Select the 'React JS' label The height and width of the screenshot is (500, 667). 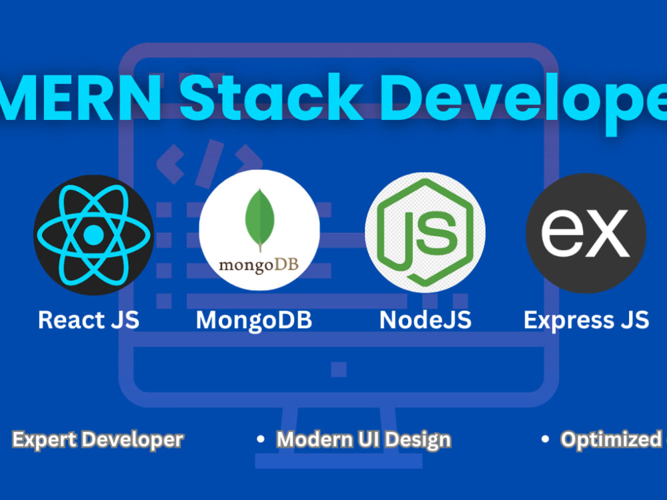coord(89,320)
